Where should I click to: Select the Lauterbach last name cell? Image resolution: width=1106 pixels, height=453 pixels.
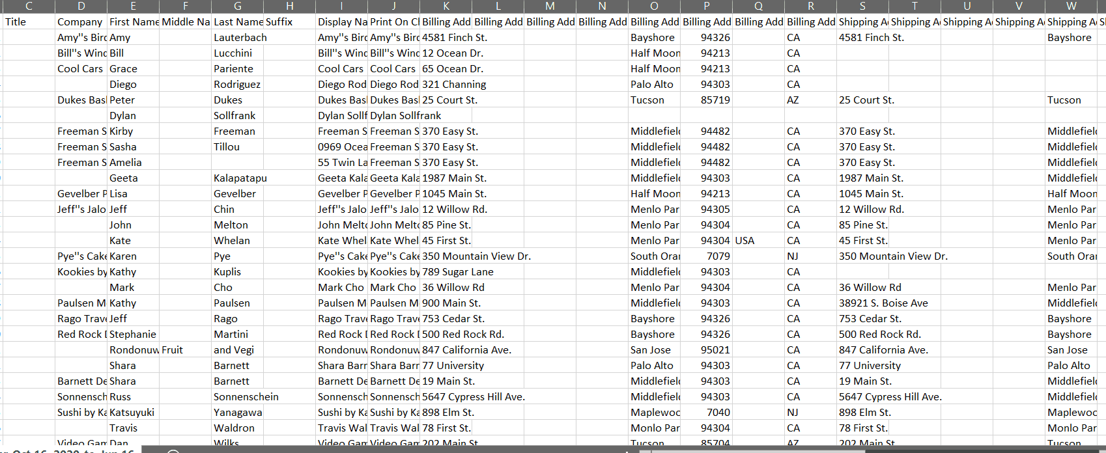coord(238,37)
